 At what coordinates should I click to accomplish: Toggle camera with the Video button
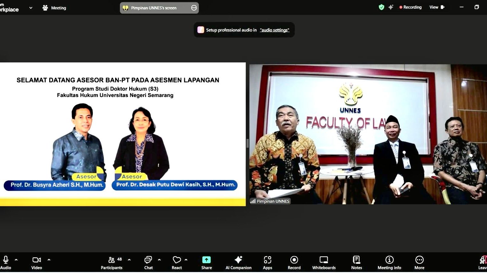tap(37, 262)
